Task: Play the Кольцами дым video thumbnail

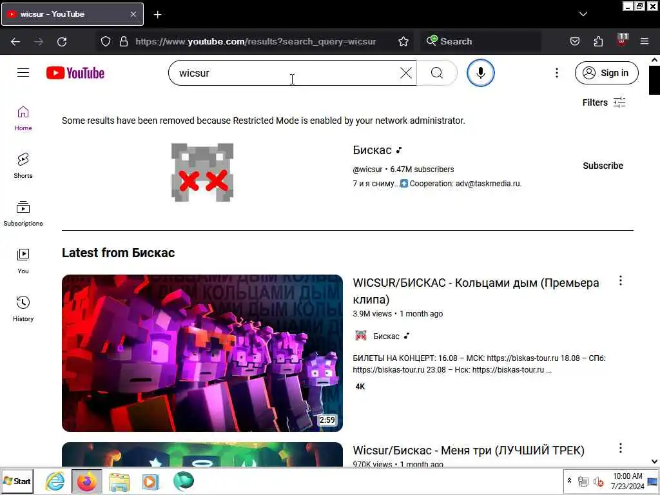Action: coord(202,353)
